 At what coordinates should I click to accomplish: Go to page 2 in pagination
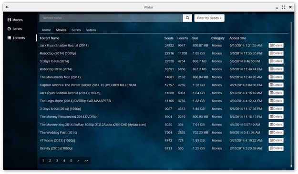[x=50, y=161]
